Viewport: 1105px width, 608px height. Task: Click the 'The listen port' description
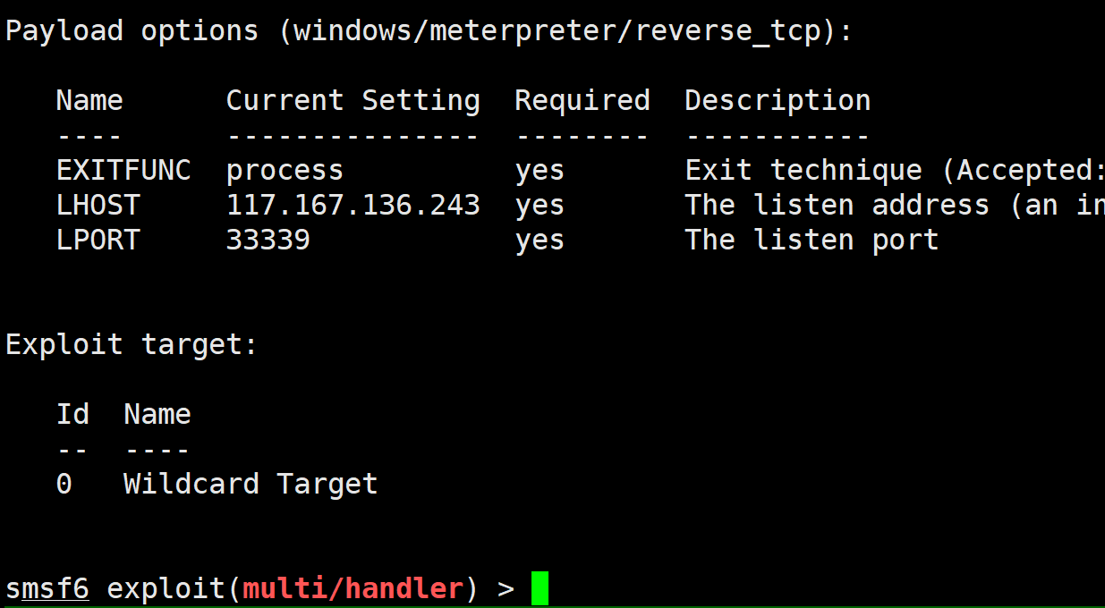pyautogui.click(x=812, y=240)
